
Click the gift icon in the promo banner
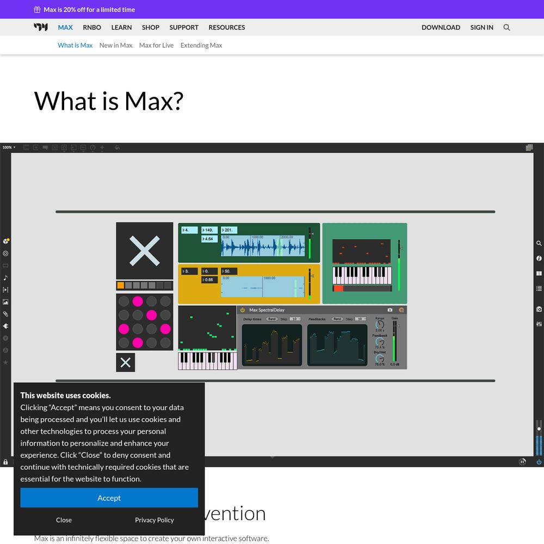pyautogui.click(x=37, y=10)
